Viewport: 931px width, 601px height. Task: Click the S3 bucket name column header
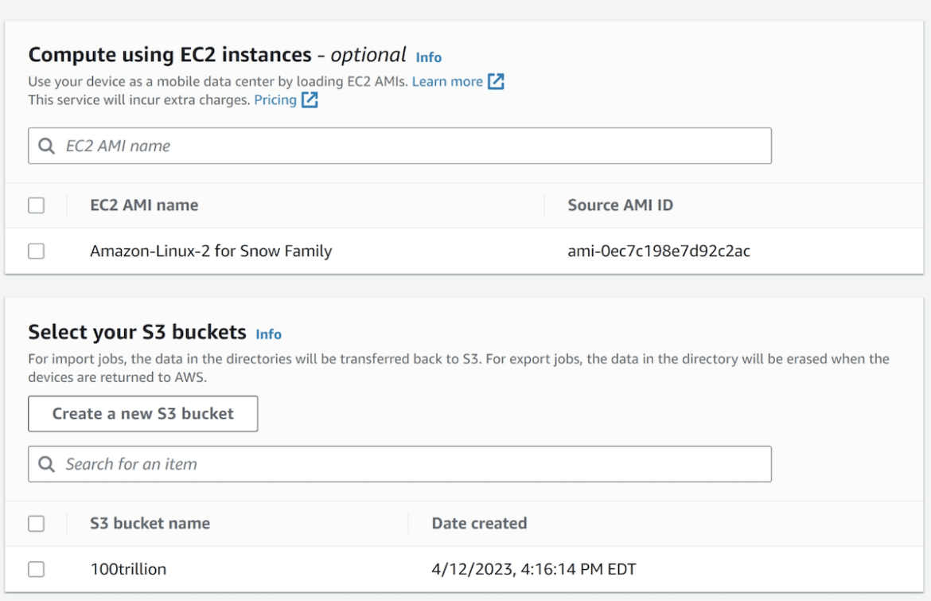[150, 524]
